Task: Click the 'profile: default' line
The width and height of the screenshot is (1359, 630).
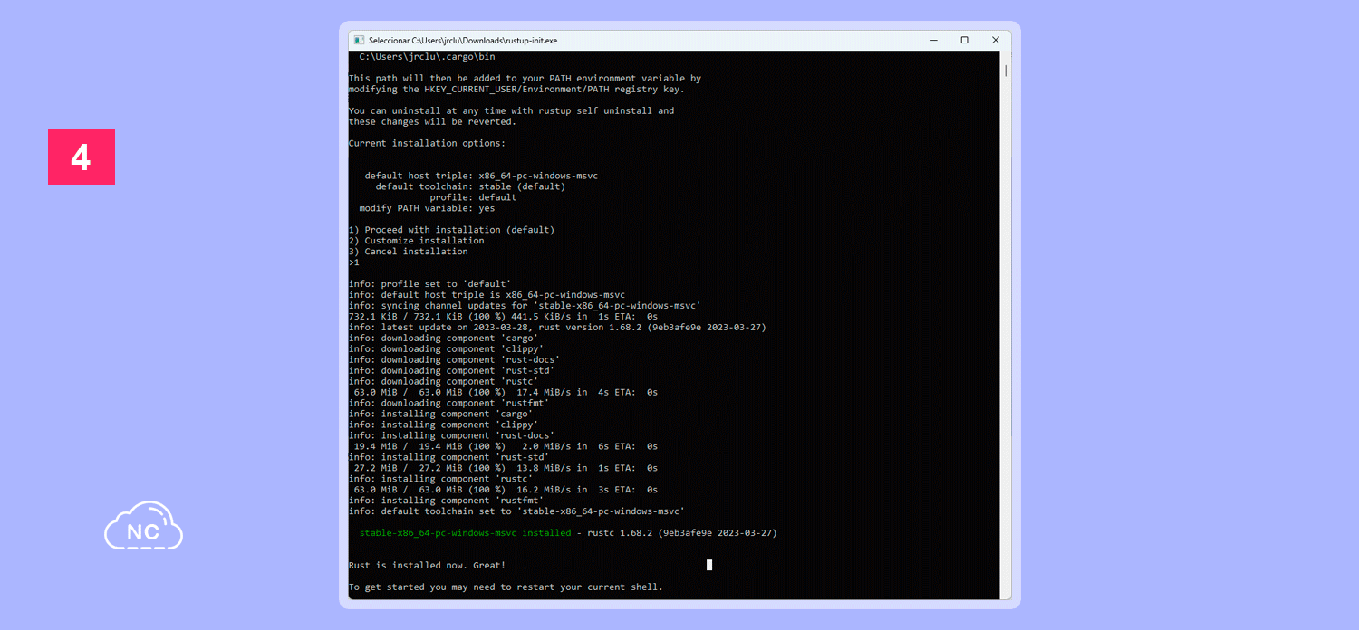Action: 473,198
